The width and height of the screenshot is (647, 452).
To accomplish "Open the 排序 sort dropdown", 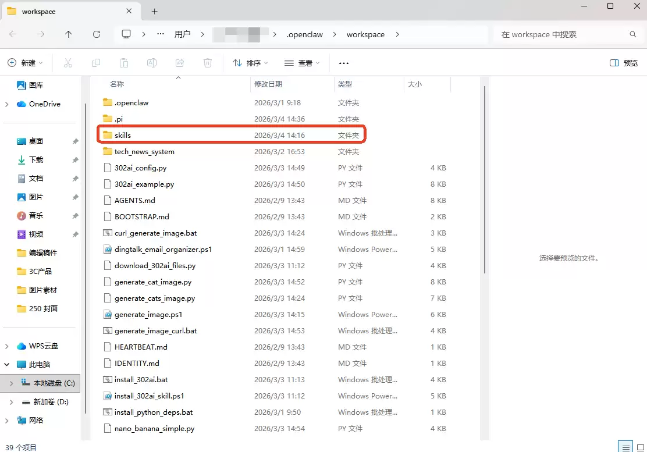I will click(x=250, y=63).
